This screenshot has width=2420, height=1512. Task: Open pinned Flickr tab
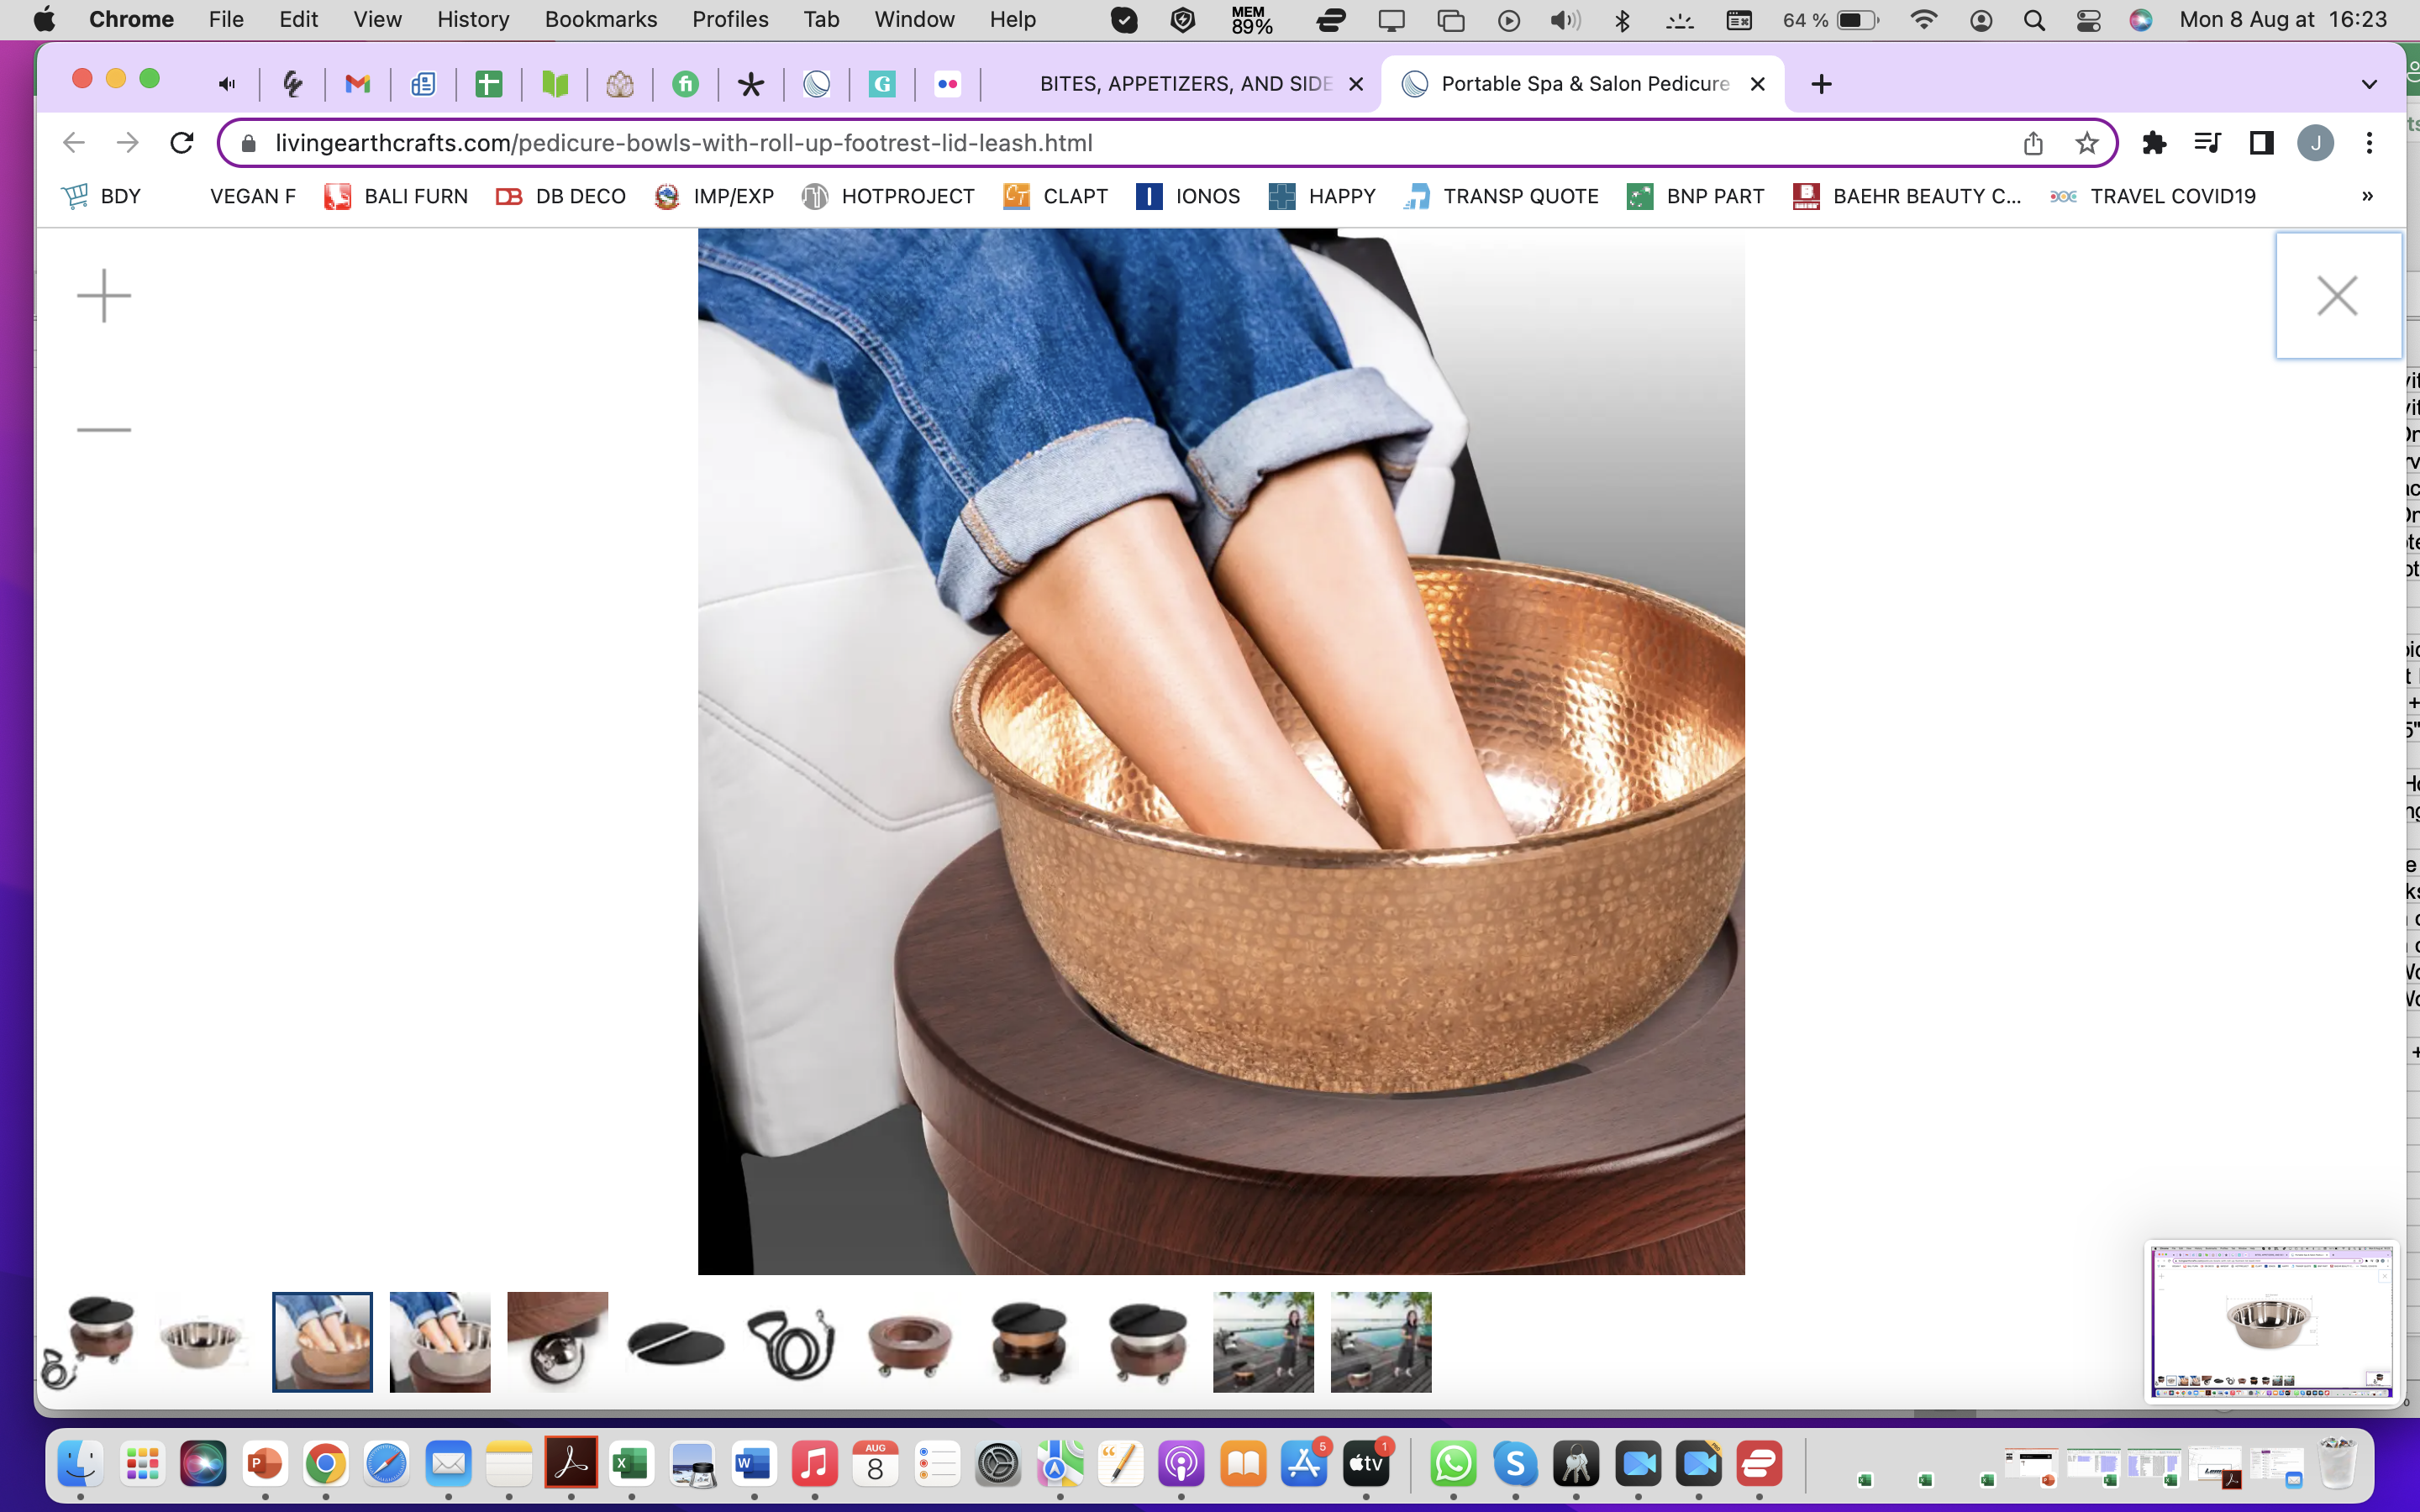coord(947,84)
